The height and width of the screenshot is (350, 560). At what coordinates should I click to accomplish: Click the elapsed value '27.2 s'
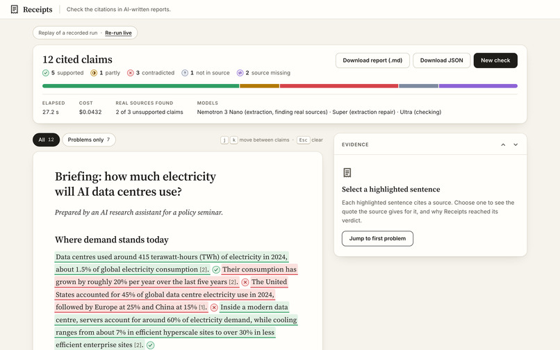click(x=51, y=112)
